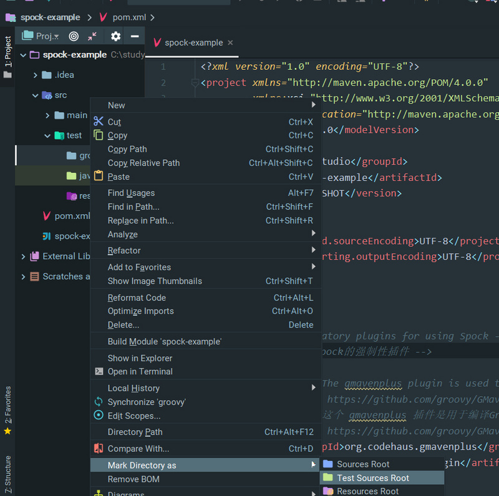Expand the main folder
Screen dimensions: 499x496
pos(47,115)
